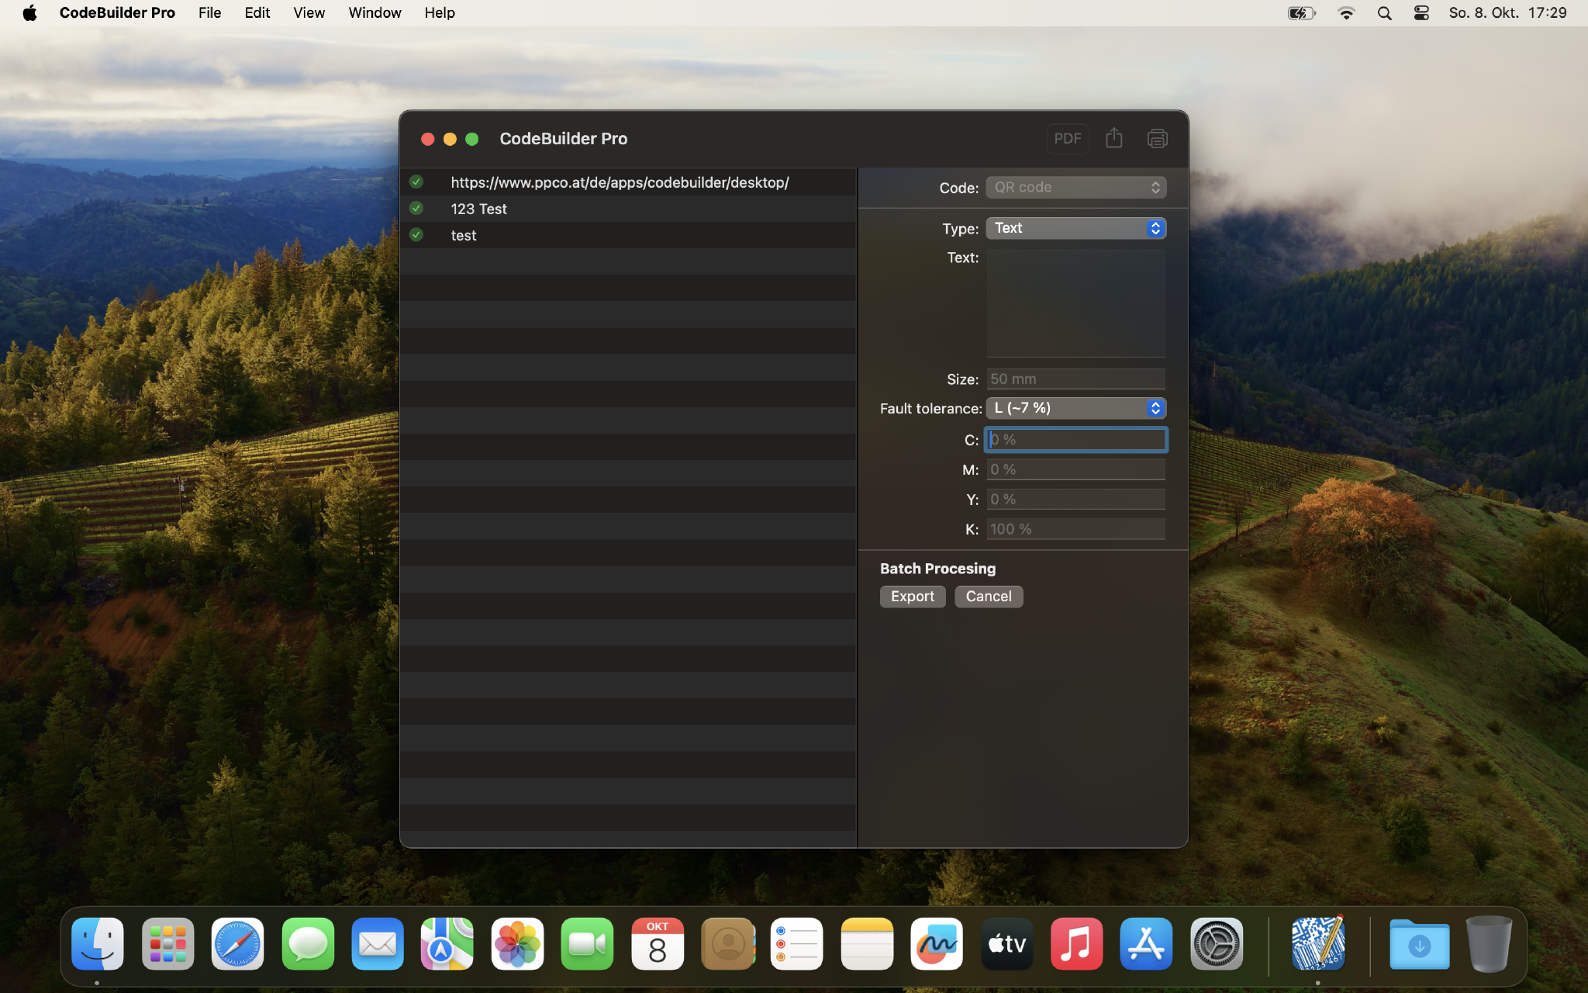Click the C cyan percentage field
Viewport: 1588px width, 993px height.
1075,440
